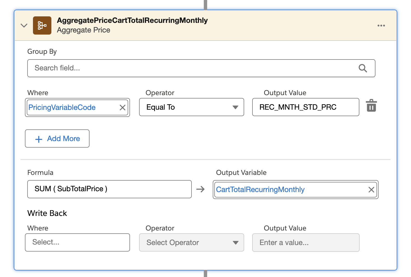
Task: Click the Add More button
Action: (x=57, y=138)
